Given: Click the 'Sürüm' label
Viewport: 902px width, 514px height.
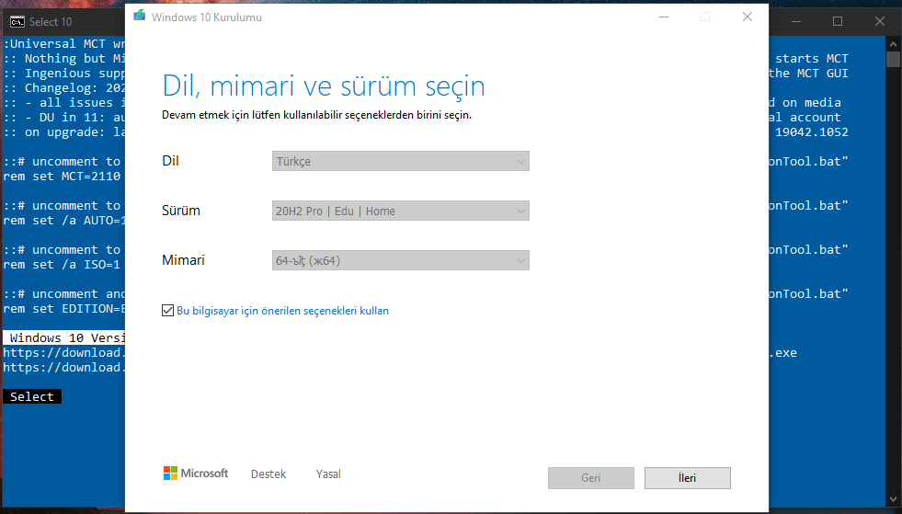Looking at the screenshot, I should point(180,211).
